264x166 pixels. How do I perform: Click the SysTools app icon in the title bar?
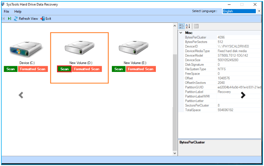[3, 4]
